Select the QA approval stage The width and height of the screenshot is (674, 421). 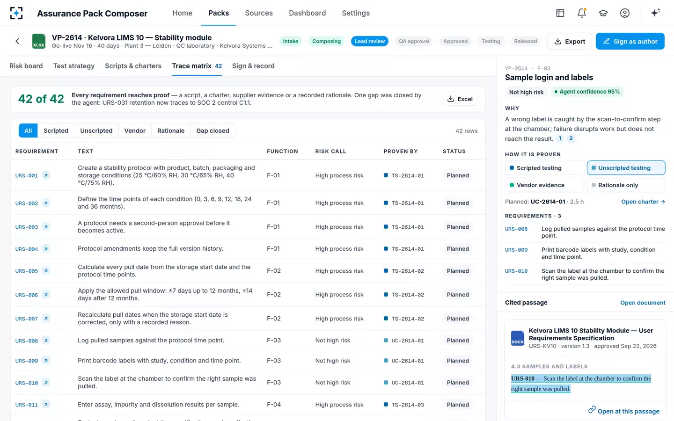coord(414,41)
